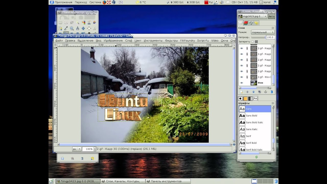Switch to the Paths tab in Layers dock
This screenshot has width=327, height=184.
click(251, 23)
